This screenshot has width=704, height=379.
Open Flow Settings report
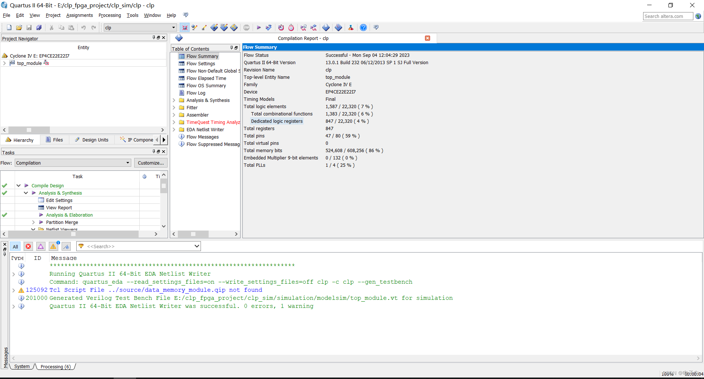201,63
